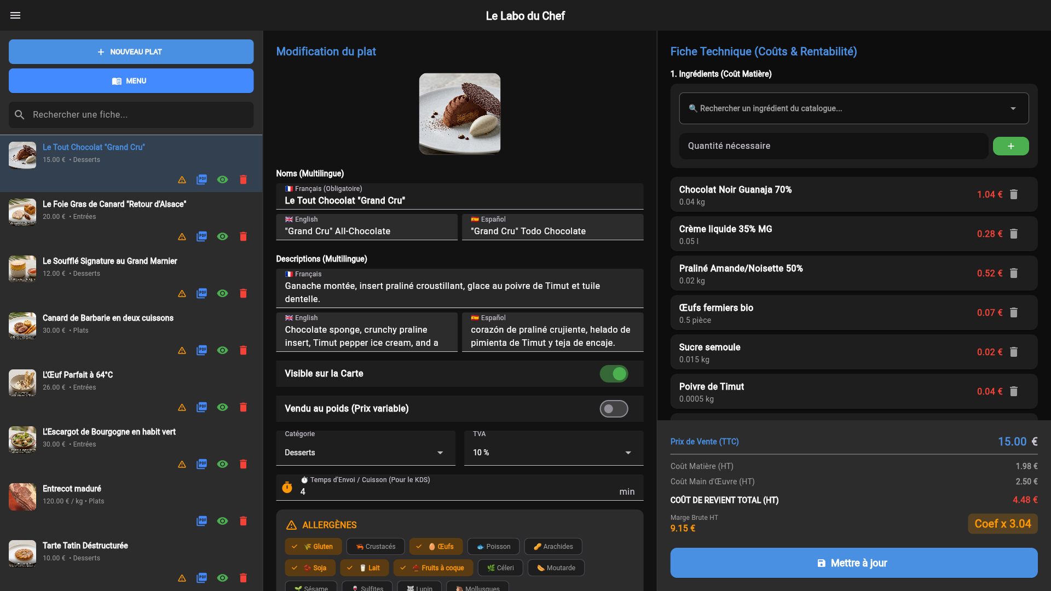The height and width of the screenshot is (591, 1051).
Task: Check the Crustacés allergen chip
Action: click(376, 547)
